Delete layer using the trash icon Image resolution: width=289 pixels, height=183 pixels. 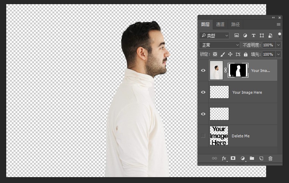tap(271, 158)
